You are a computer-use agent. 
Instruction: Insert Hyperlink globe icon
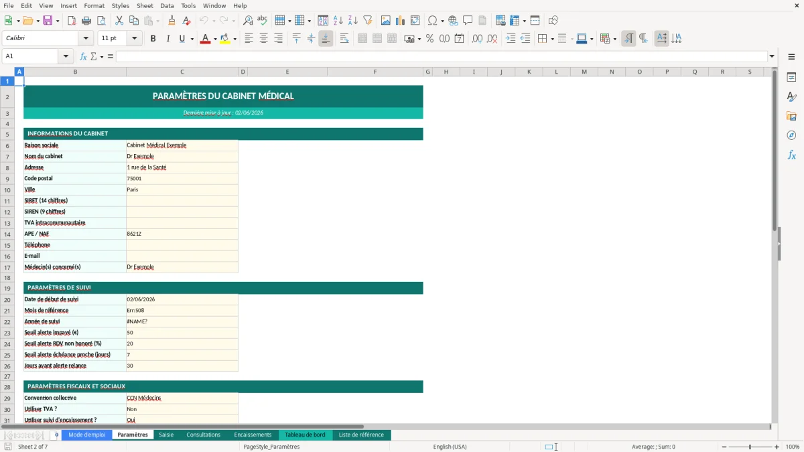point(453,21)
